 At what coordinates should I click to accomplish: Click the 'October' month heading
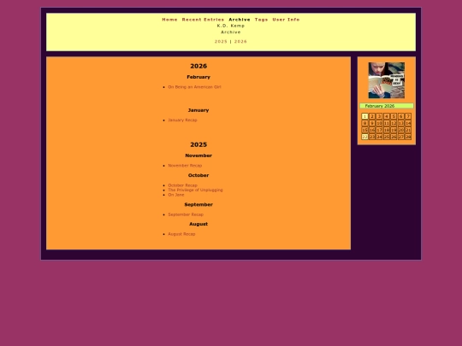point(198,175)
